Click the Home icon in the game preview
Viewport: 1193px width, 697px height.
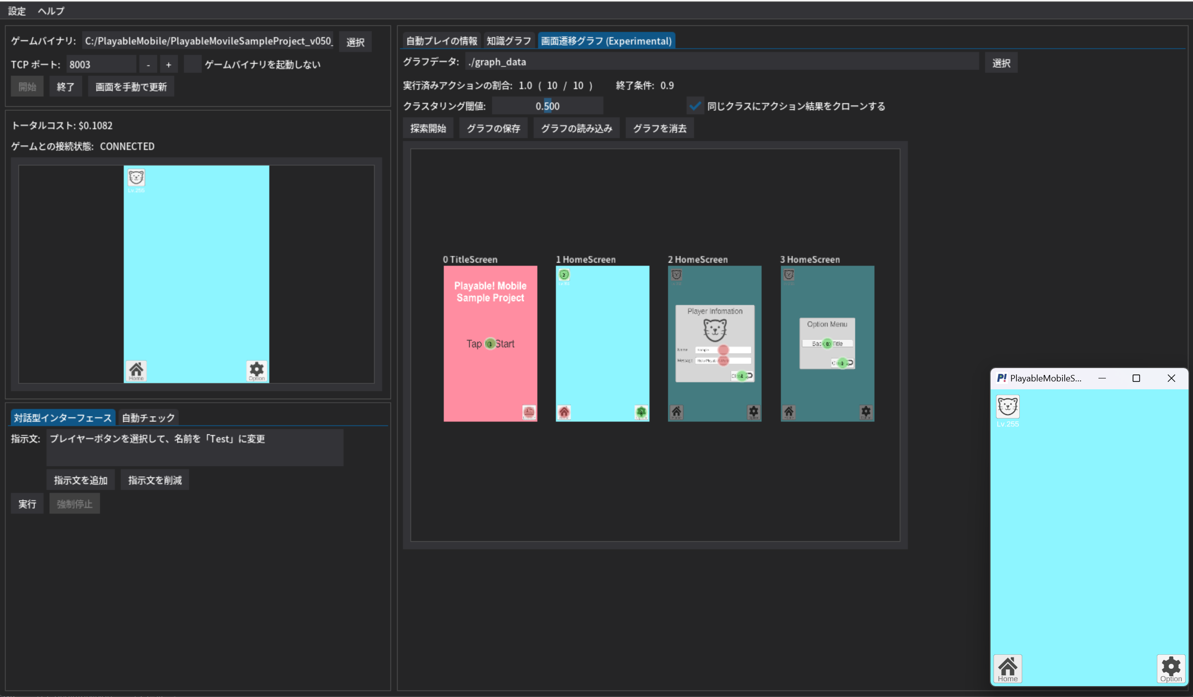click(x=136, y=371)
